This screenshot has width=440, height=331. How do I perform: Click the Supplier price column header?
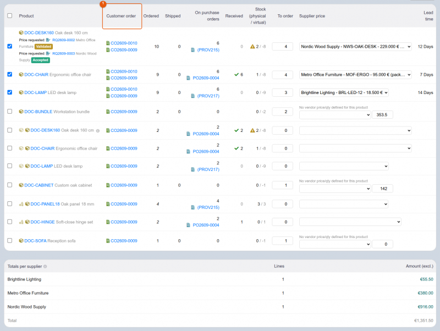pos(312,16)
